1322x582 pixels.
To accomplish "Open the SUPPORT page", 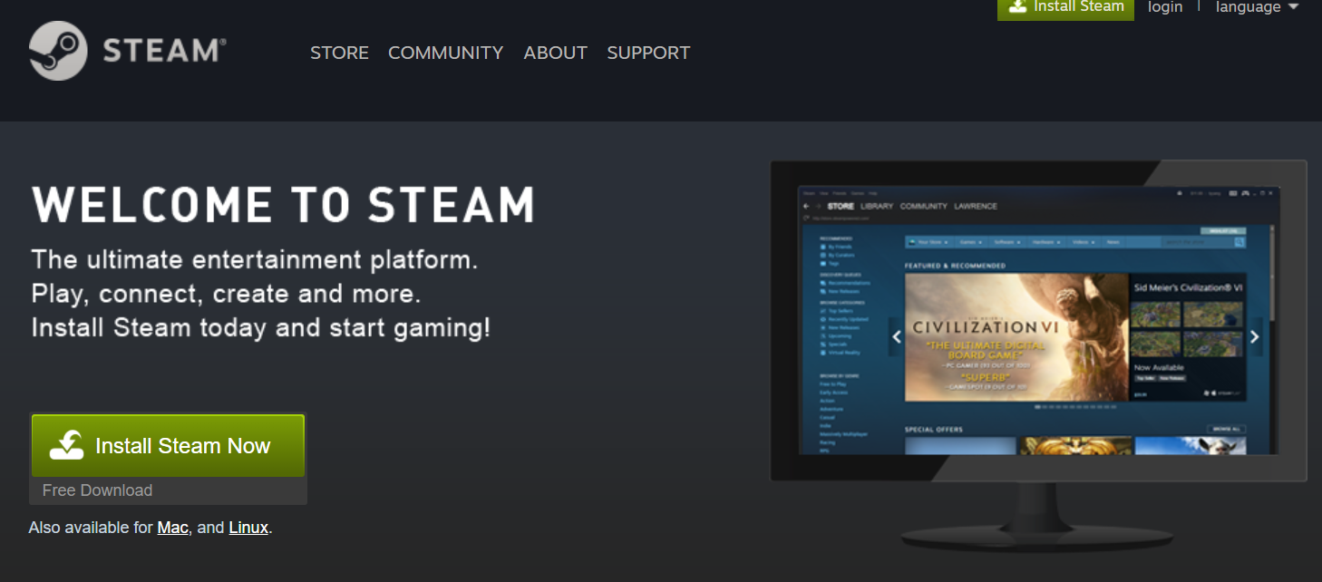I will coord(648,53).
